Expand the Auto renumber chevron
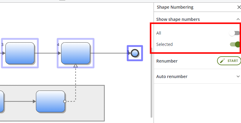Screen dimensions: 241x123 click(238, 77)
